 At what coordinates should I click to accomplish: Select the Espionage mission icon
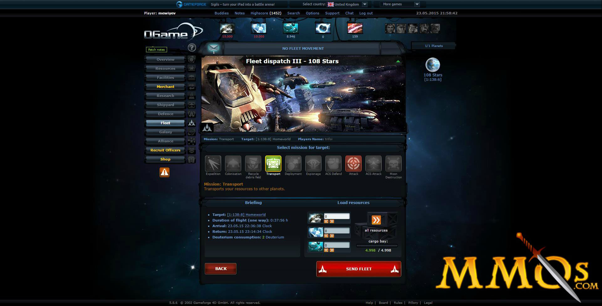point(313,163)
